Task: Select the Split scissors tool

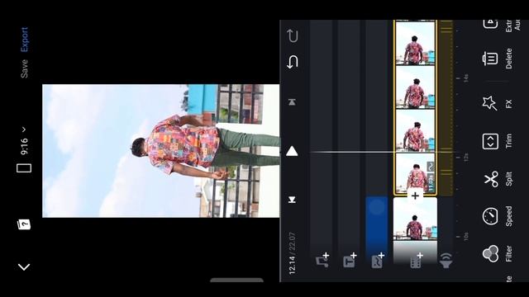Action: pyautogui.click(x=491, y=179)
